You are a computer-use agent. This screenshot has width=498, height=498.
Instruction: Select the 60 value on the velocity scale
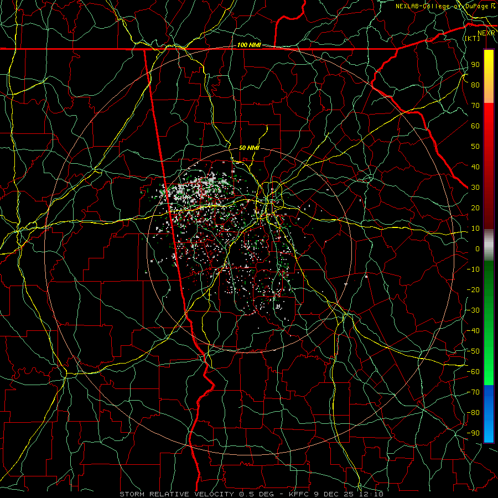pyautogui.click(x=475, y=126)
